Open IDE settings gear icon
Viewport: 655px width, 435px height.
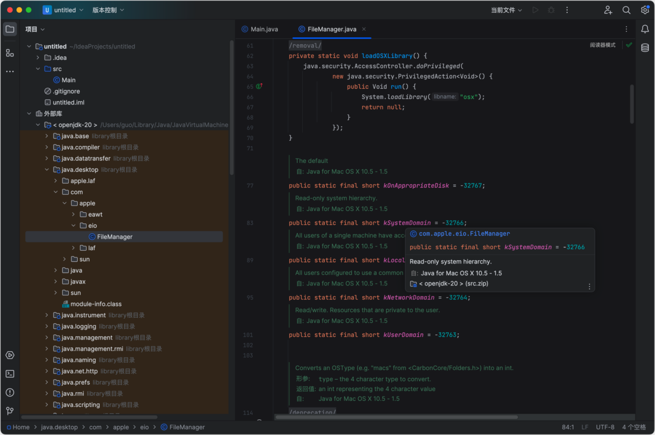[x=645, y=9]
